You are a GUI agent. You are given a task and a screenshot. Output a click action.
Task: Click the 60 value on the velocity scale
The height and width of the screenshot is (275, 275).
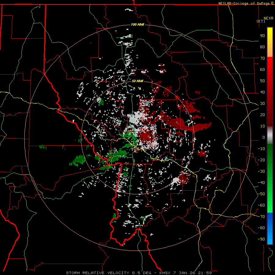(262, 69)
